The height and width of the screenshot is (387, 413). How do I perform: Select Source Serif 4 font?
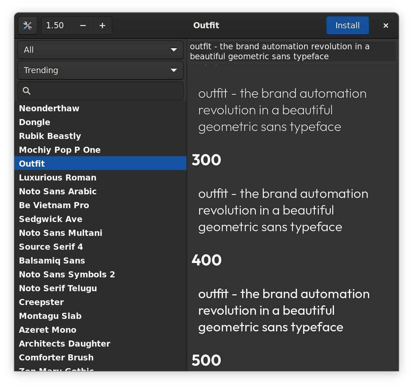pyautogui.click(x=100, y=247)
